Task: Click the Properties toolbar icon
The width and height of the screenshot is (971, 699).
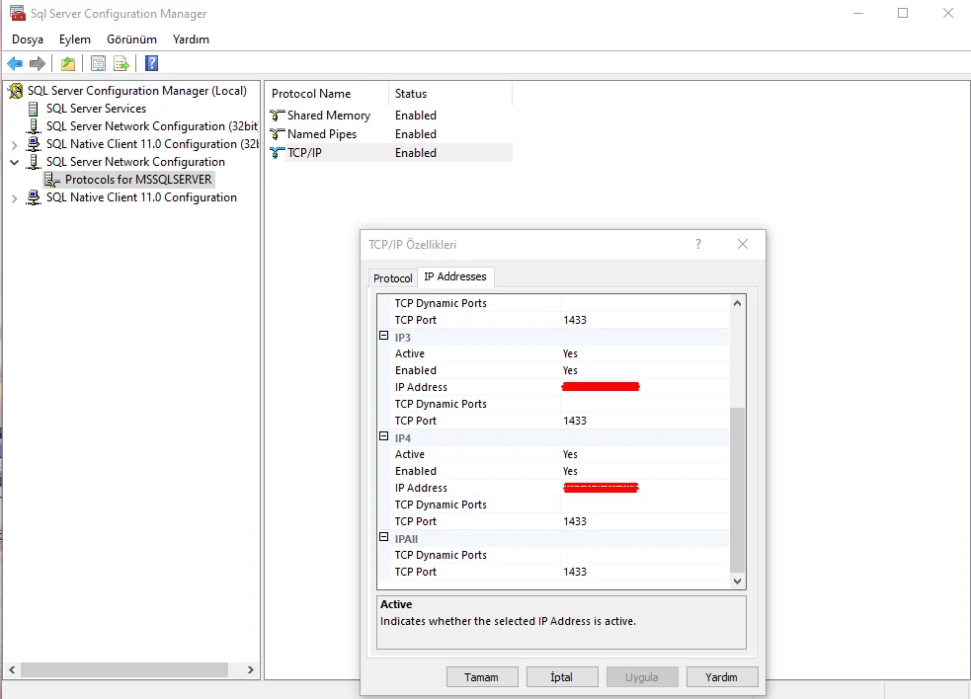Action: [98, 63]
